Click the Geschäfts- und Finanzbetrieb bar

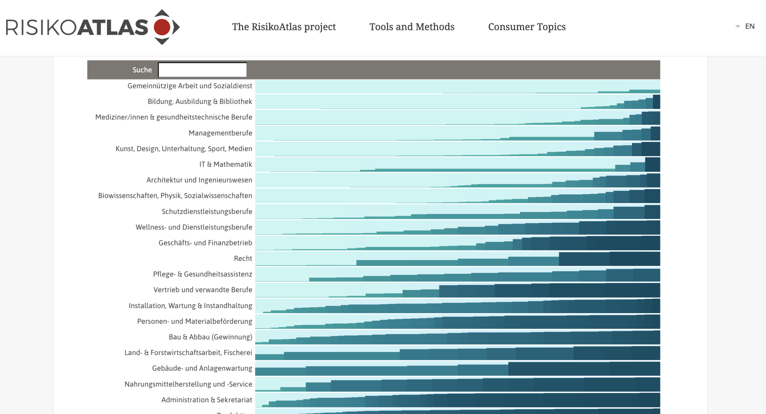coord(457,243)
